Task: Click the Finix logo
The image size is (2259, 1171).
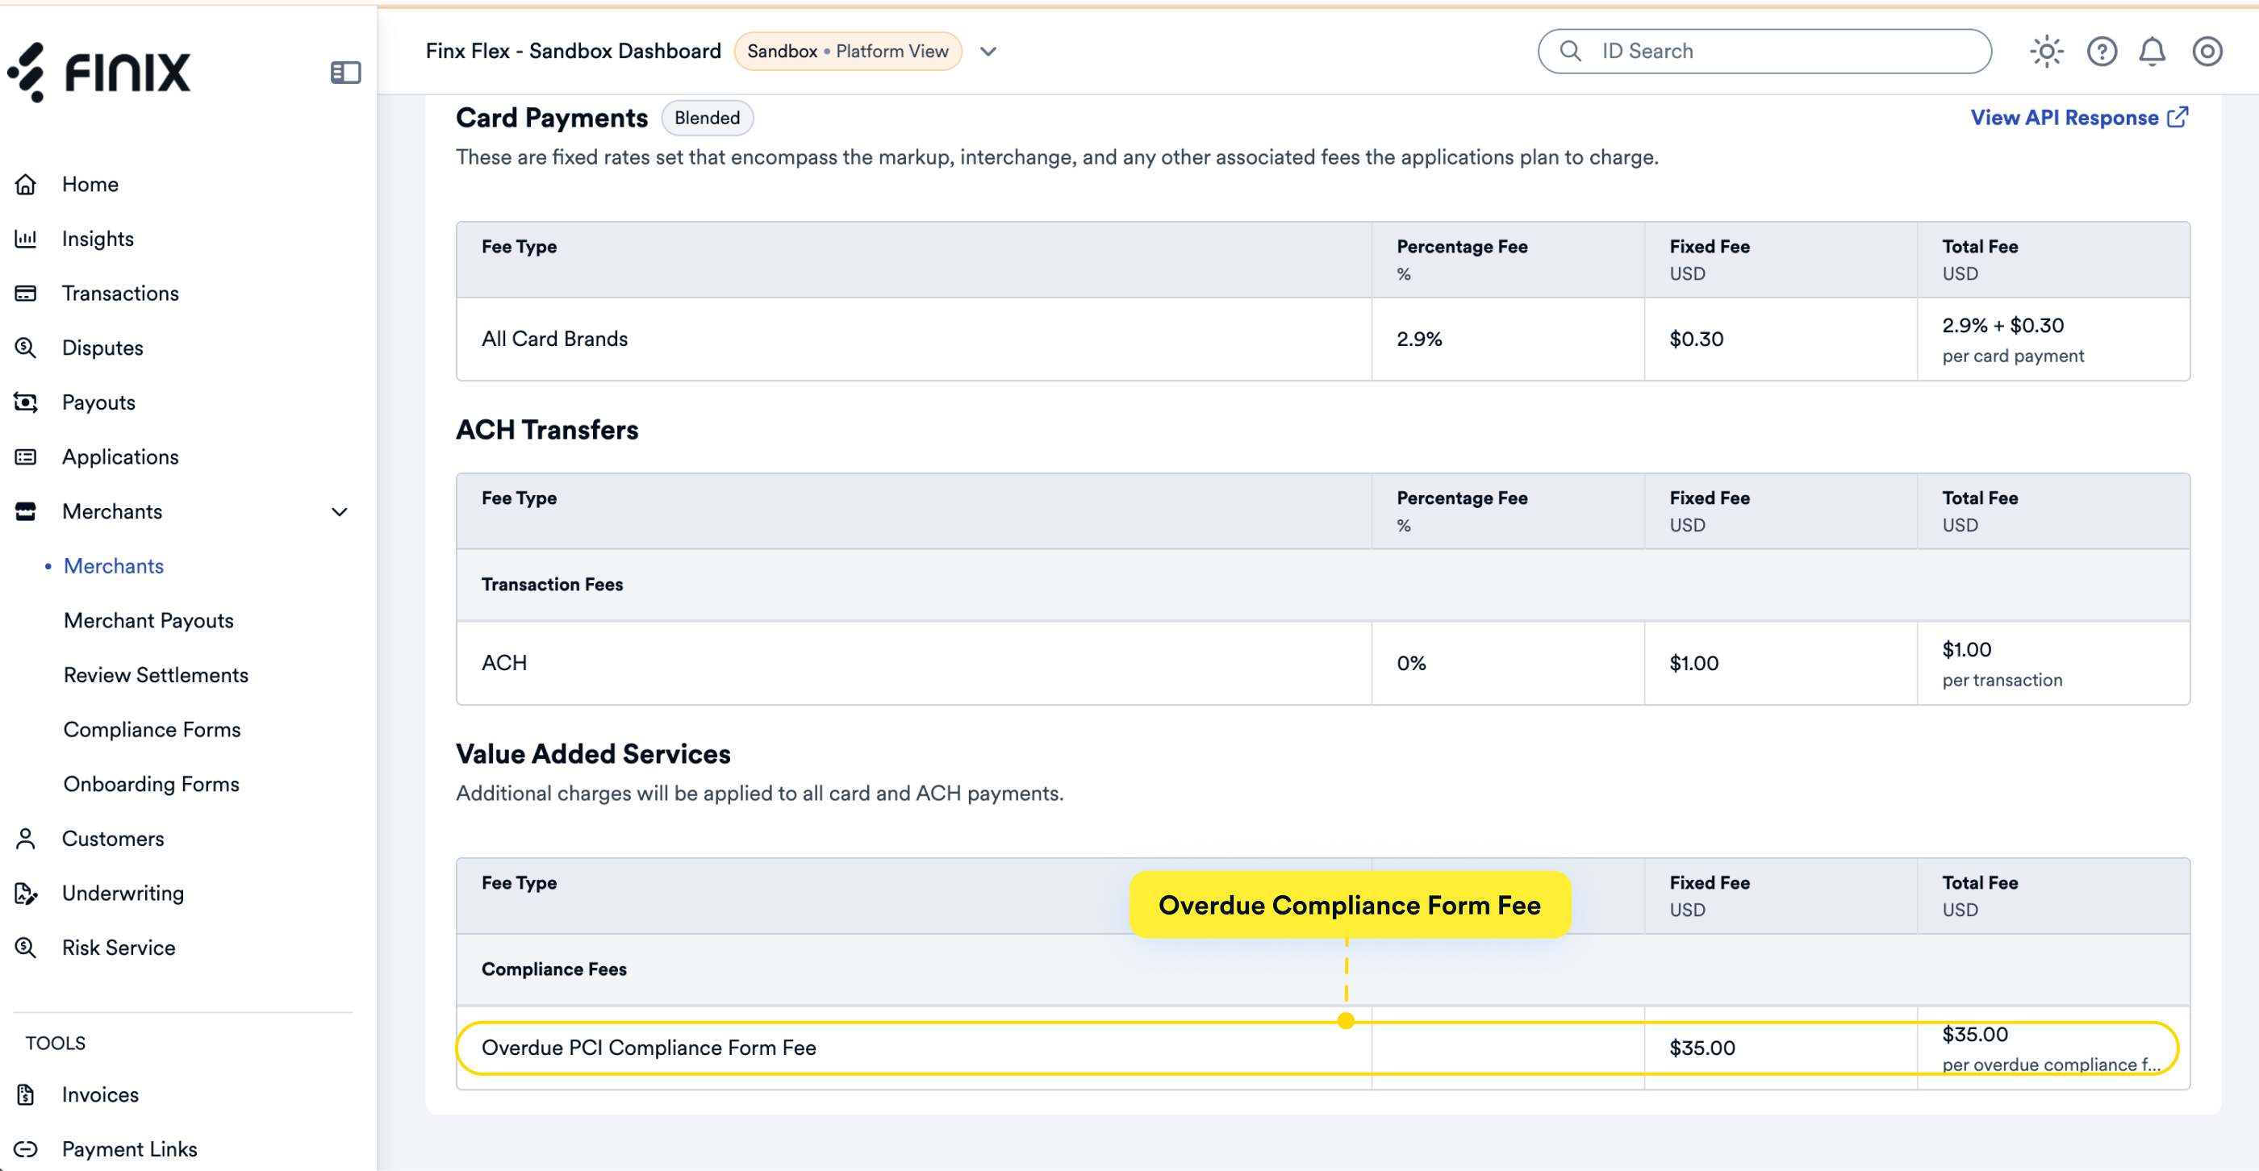Action: coord(99,72)
